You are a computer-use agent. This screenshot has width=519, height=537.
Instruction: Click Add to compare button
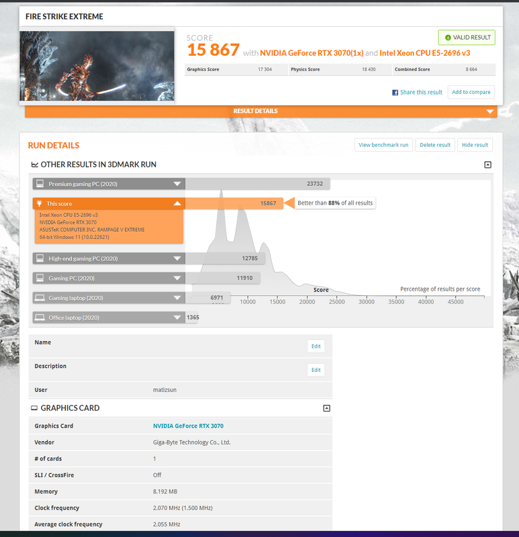pyautogui.click(x=471, y=92)
